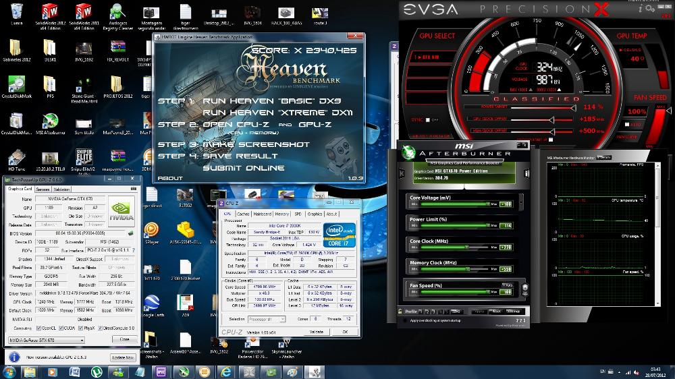Open the MSI Afterburner desktop shortcut
Screen dimensions: 675x379
coord(50,124)
